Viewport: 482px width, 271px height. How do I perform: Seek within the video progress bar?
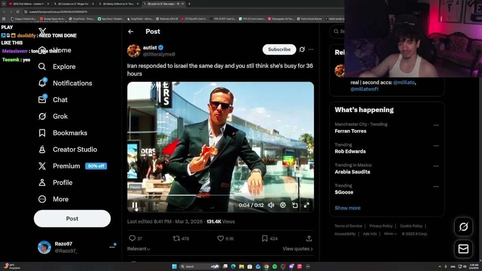click(220, 195)
